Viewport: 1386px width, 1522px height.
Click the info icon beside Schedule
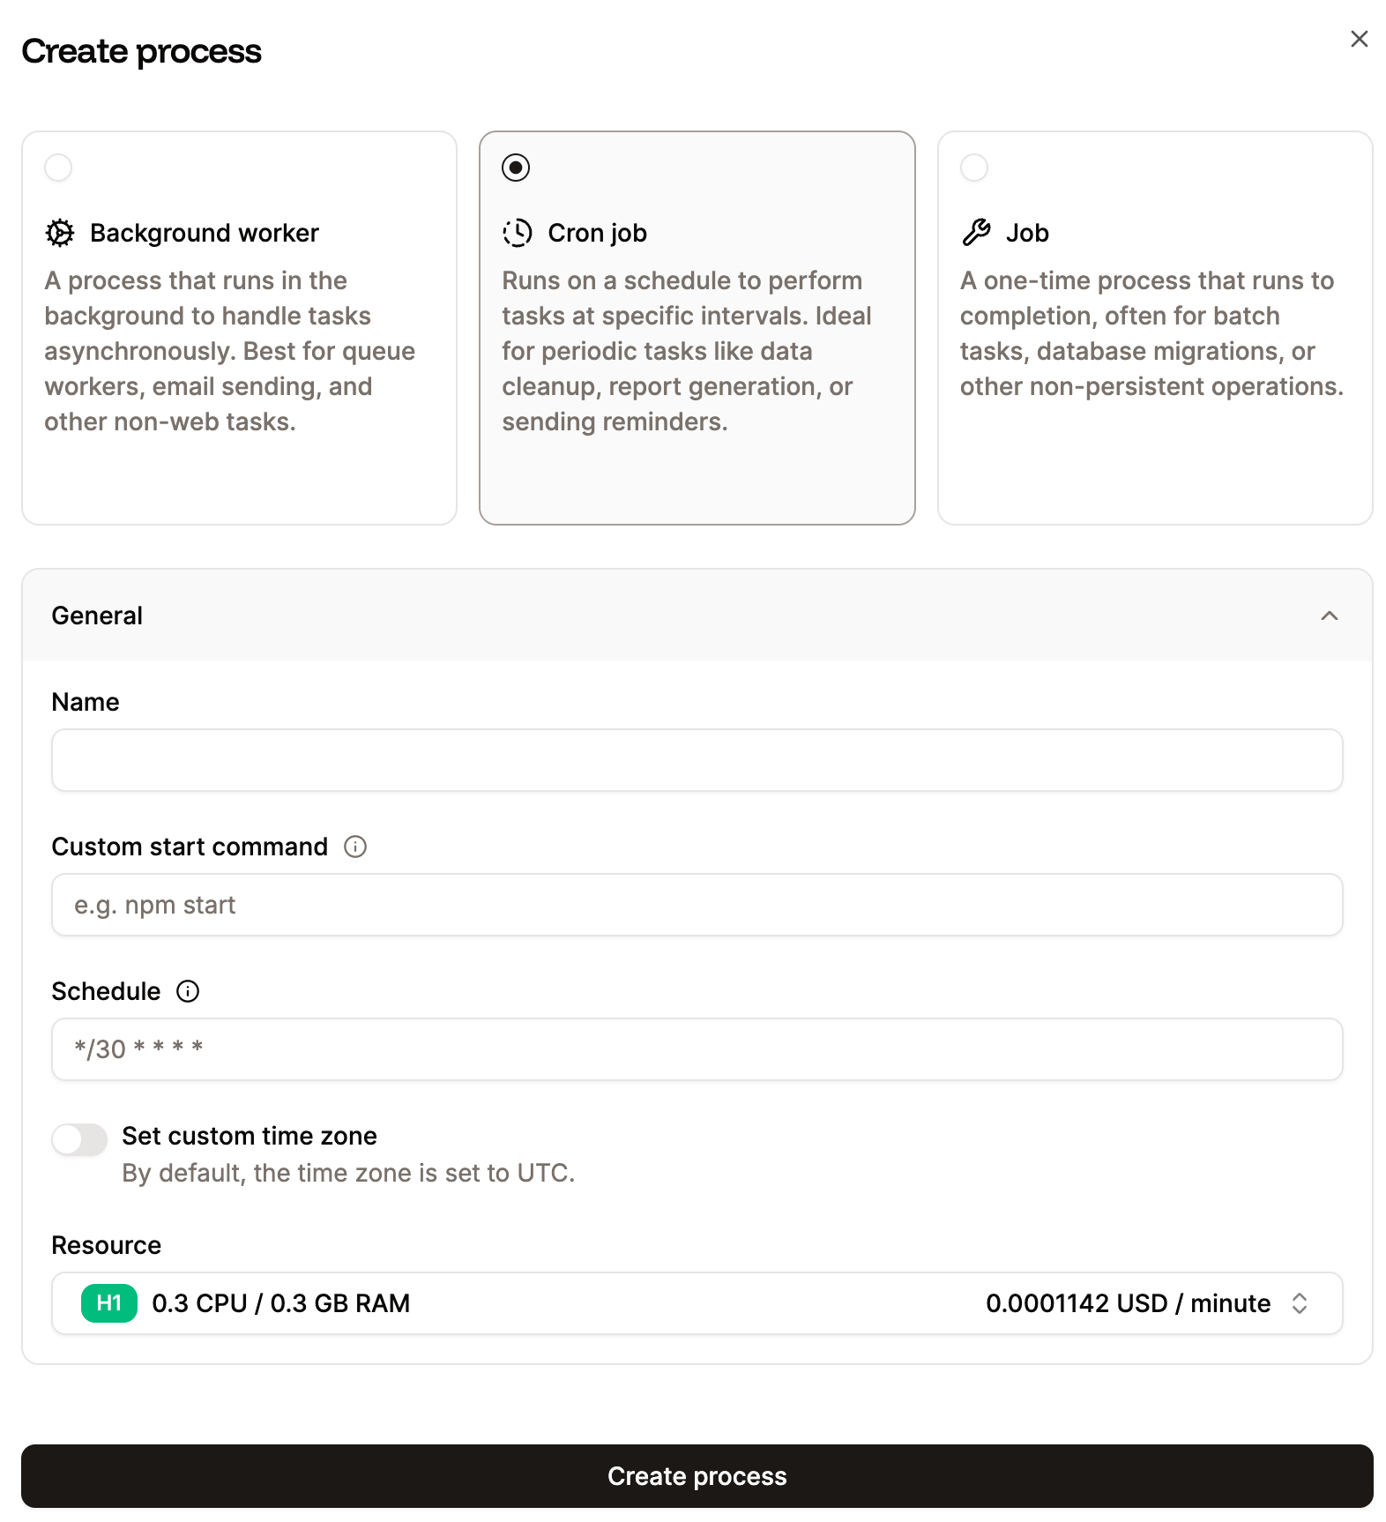point(187,991)
